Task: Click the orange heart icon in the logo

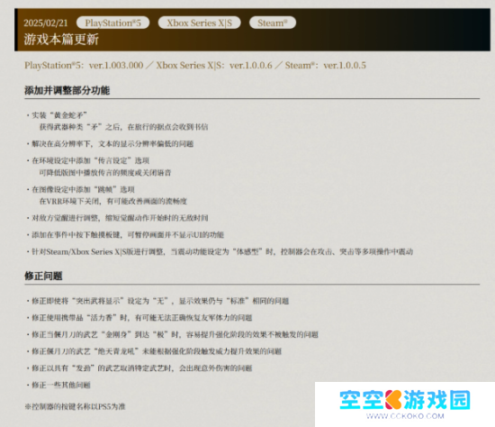Action: [393, 400]
